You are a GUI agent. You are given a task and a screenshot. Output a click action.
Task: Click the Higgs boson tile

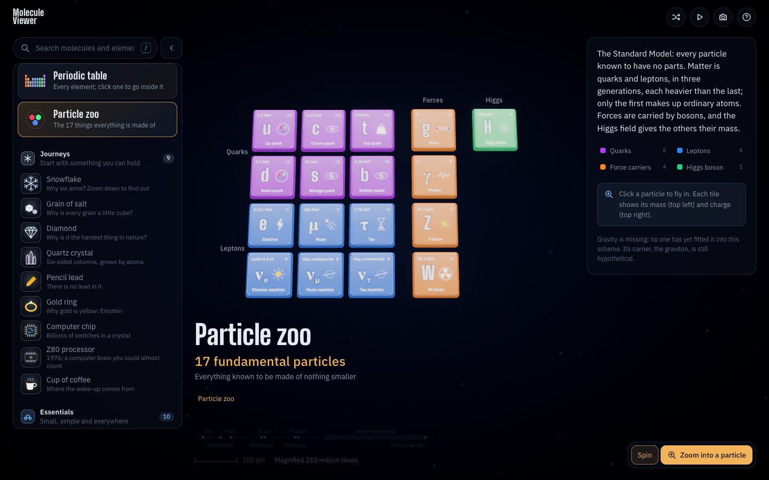(495, 130)
